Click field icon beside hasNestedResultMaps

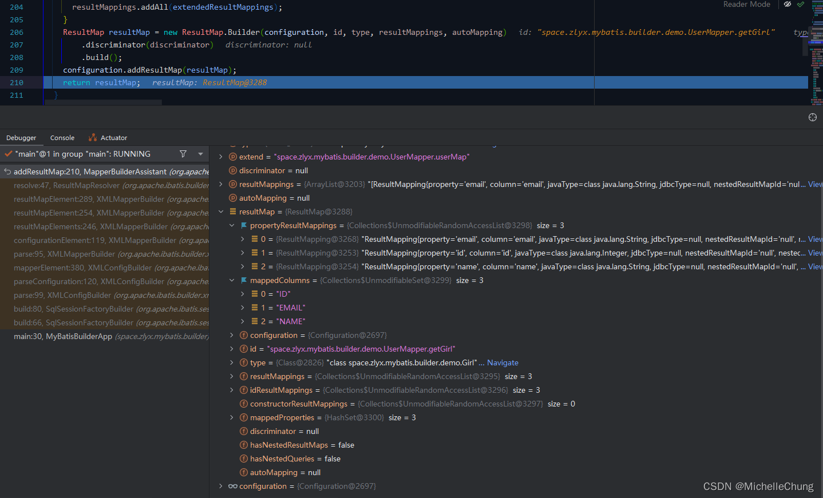pyautogui.click(x=244, y=445)
